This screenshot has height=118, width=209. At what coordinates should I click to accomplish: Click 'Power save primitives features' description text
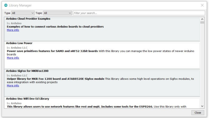(x=52, y=51)
